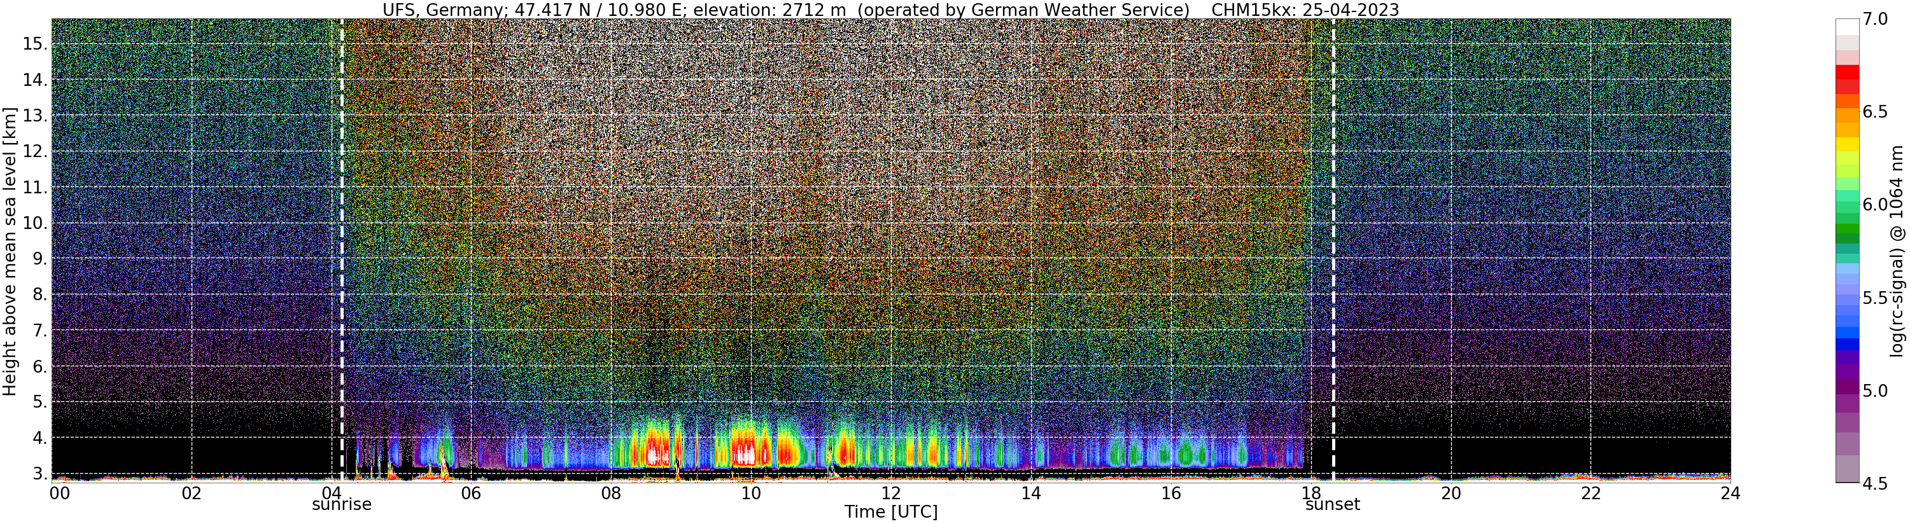Click the time axis tick '12'
Viewport: 1910px width, 524px height.
(891, 493)
